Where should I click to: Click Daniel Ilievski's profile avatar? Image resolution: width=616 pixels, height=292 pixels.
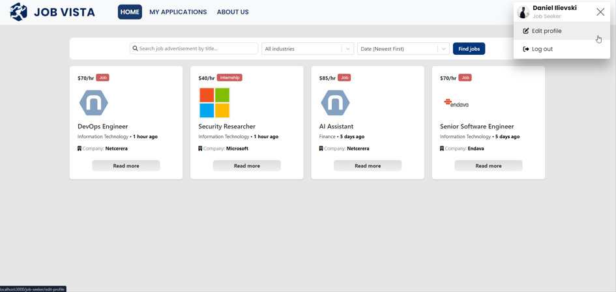(x=523, y=12)
